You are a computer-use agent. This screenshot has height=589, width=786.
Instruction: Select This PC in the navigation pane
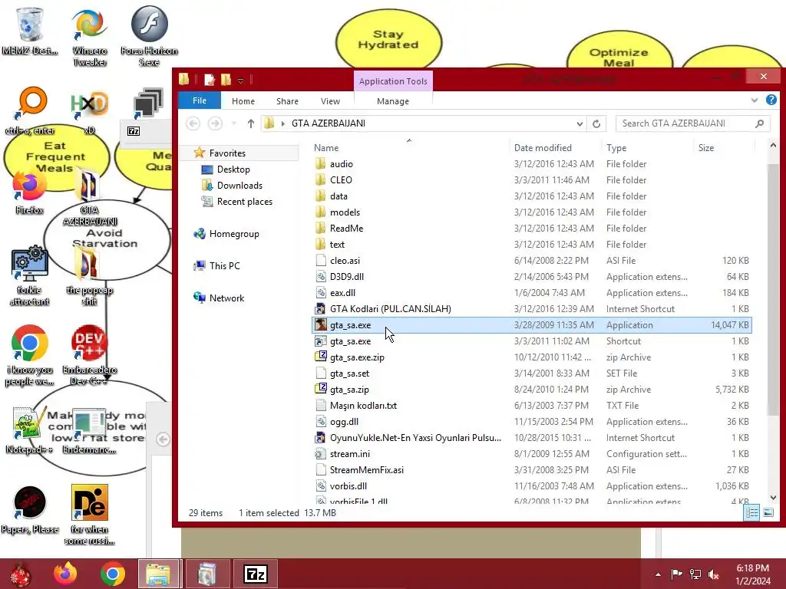coord(225,265)
